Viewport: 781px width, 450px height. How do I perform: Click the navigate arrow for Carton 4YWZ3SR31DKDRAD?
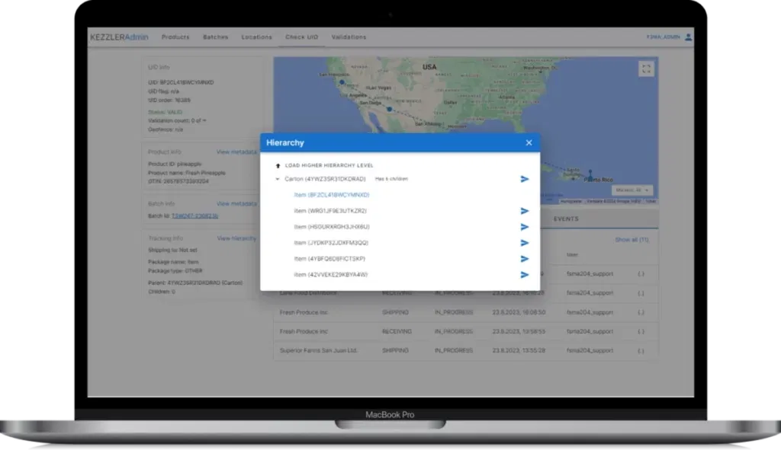524,179
